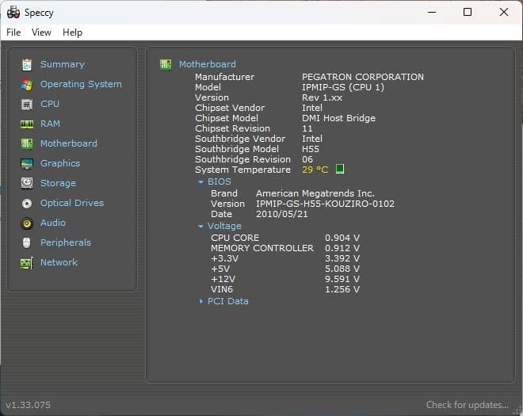Click the BIOS section heading

tap(220, 181)
